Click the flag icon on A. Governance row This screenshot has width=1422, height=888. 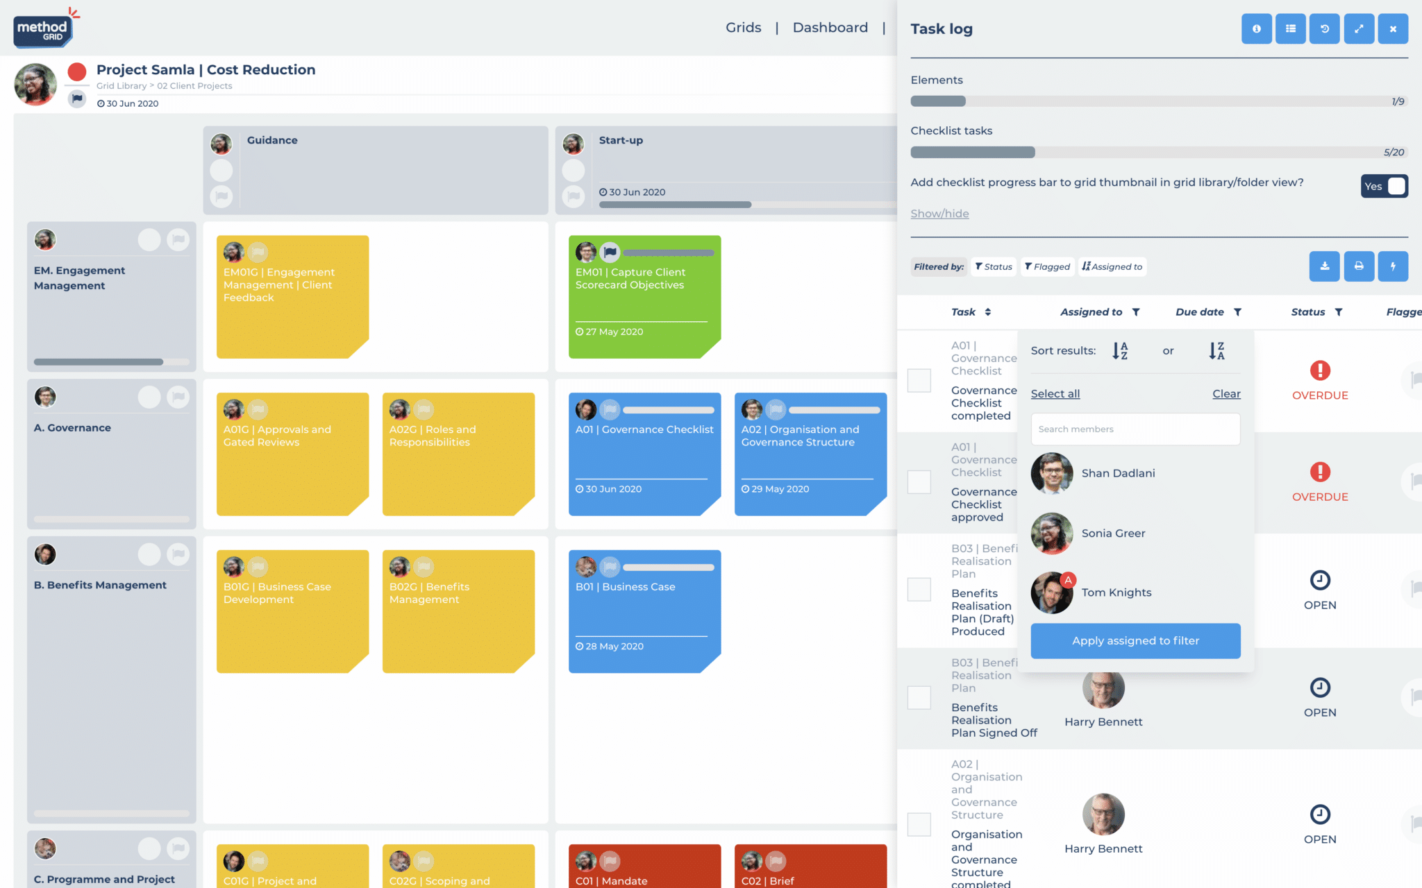tap(178, 397)
